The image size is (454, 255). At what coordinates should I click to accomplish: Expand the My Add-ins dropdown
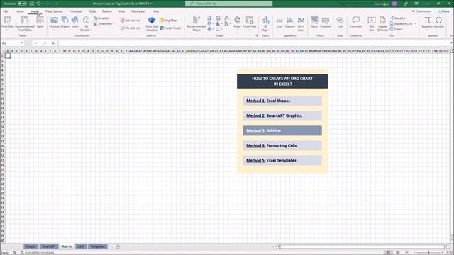(143, 28)
